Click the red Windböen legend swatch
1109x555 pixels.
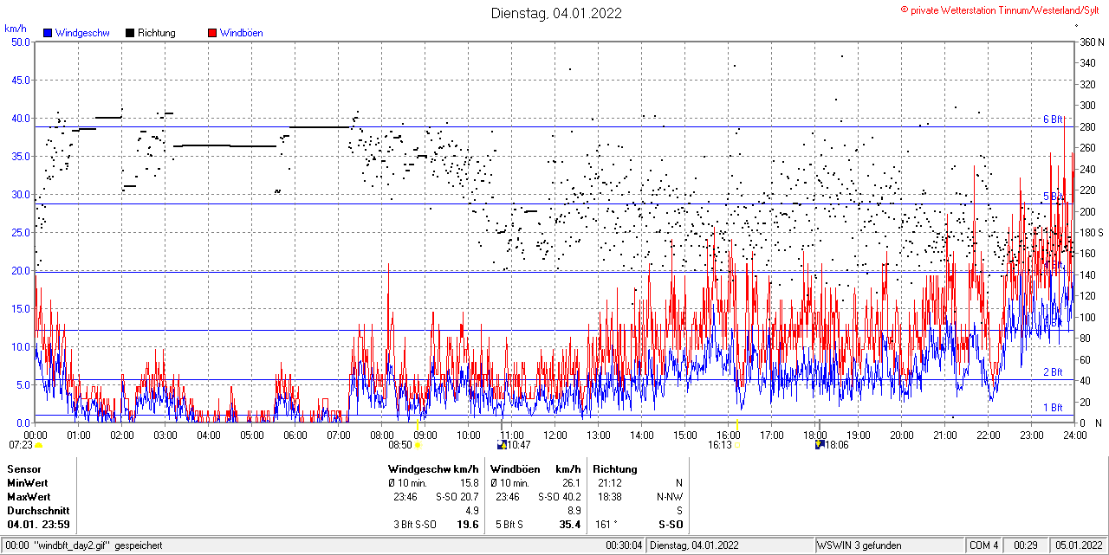pos(212,33)
